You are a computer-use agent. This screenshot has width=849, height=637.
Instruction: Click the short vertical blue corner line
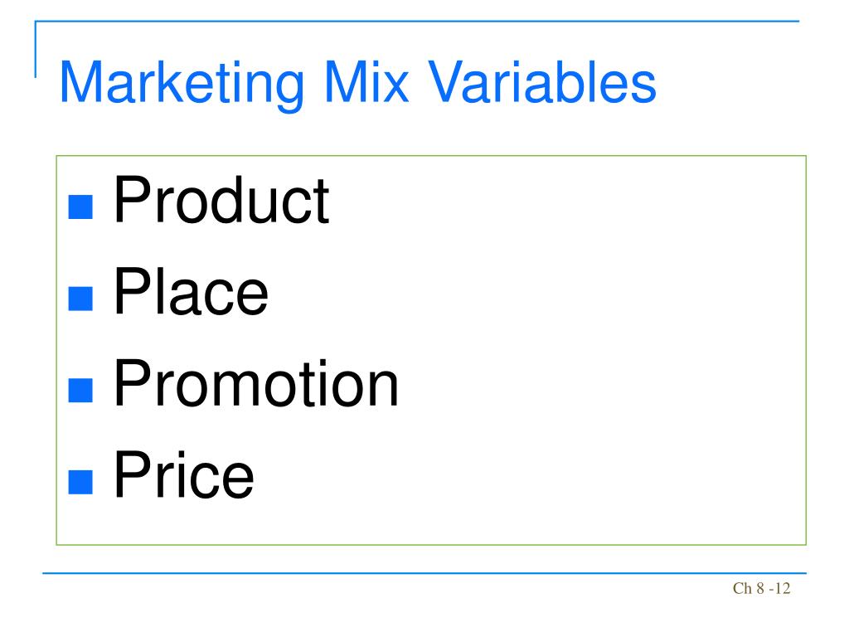coord(36,49)
